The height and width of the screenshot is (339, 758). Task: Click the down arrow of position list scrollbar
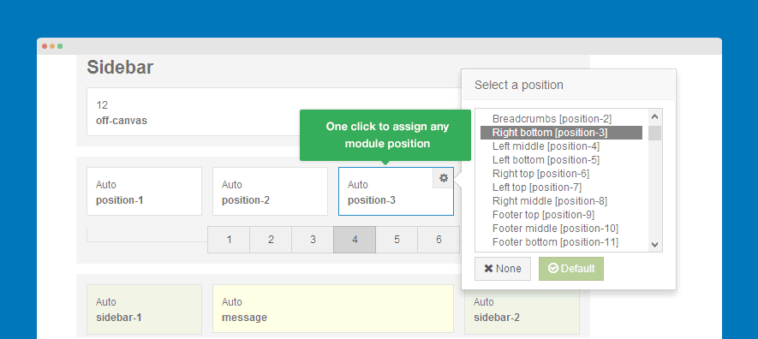click(x=655, y=244)
